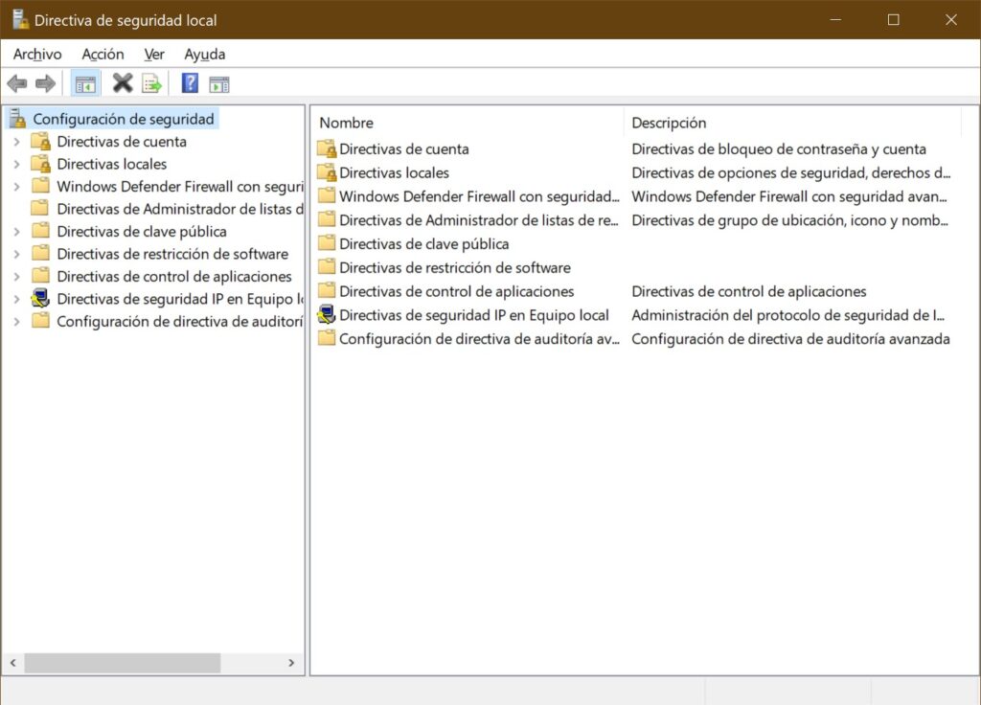This screenshot has height=705, width=981.
Task: Click the Export list toolbar icon
Action: [x=150, y=83]
